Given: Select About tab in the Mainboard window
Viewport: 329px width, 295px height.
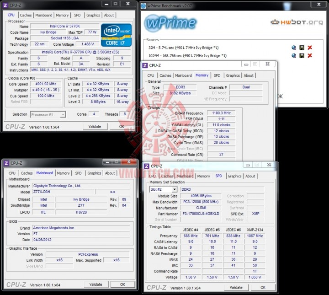Looking at the screenshot, I should [x=110, y=173].
